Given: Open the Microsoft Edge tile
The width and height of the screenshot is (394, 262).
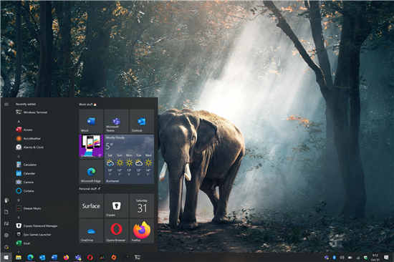Looking at the screenshot, I should pos(91,172).
